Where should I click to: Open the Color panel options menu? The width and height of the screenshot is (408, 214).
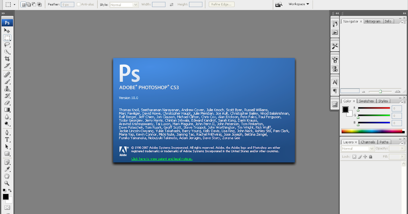coord(403,102)
